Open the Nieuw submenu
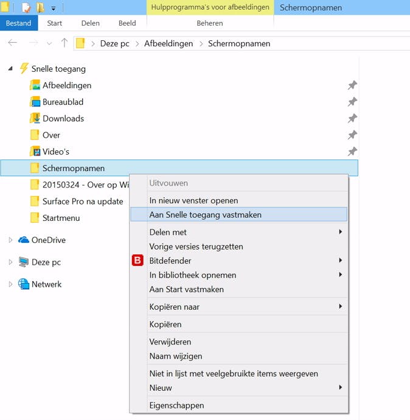The image size is (410, 420). tap(238, 388)
